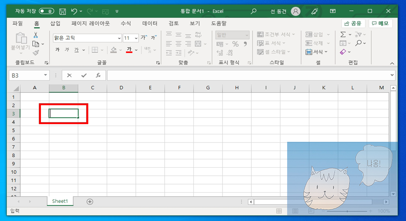406x221 pixels.
Task: Click the Format Painter brush icon
Action: click(x=36, y=53)
